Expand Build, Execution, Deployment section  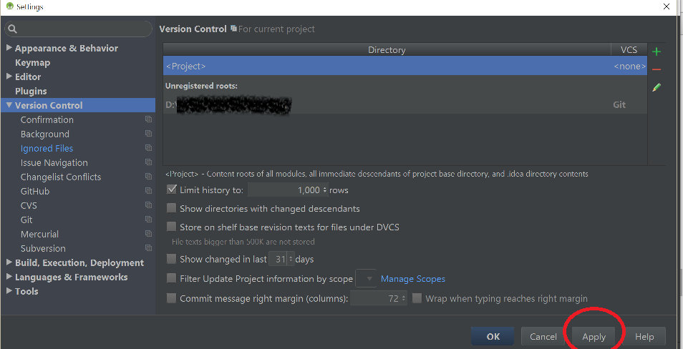(9, 262)
